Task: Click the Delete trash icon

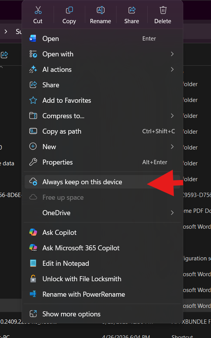Action: pyautogui.click(x=163, y=10)
